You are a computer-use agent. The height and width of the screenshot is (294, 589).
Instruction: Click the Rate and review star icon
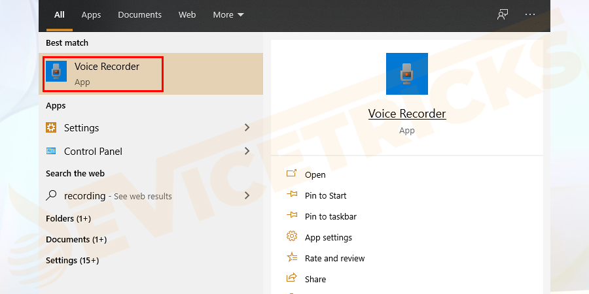click(x=291, y=257)
